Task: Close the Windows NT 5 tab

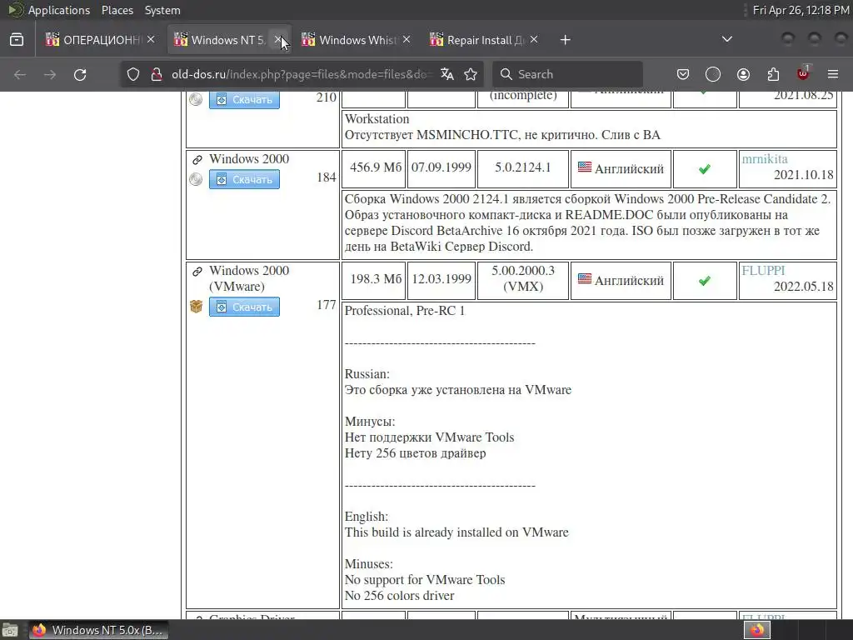Action: click(278, 40)
